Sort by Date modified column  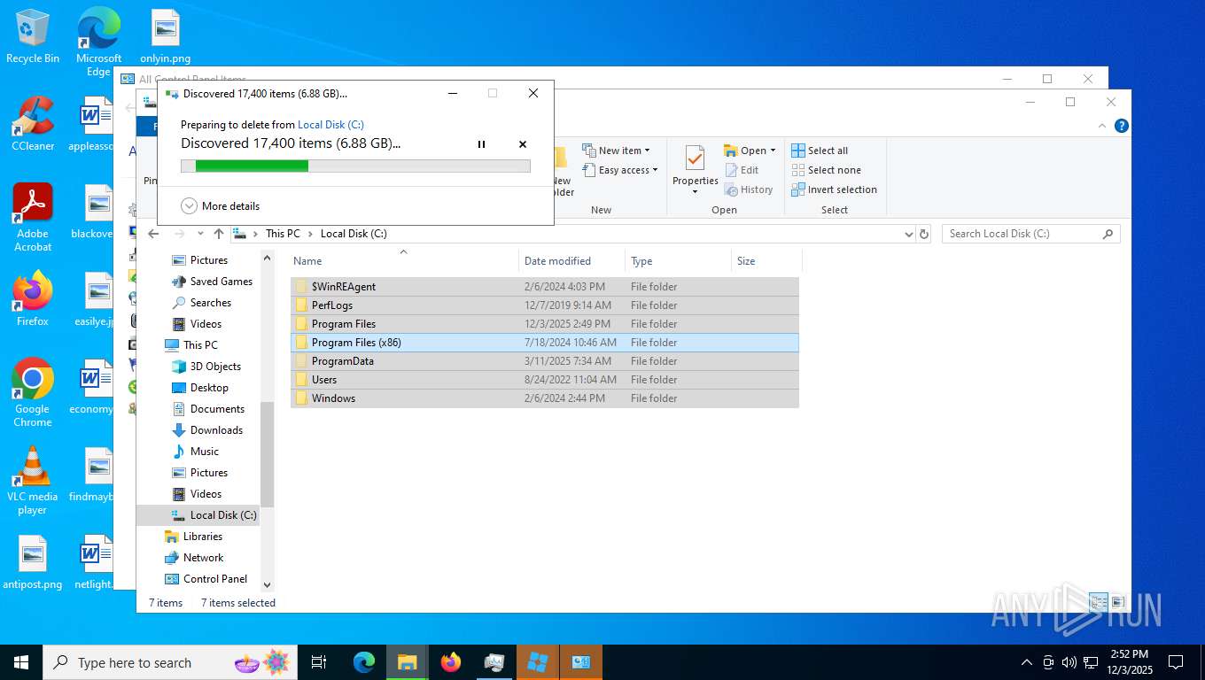point(571,261)
